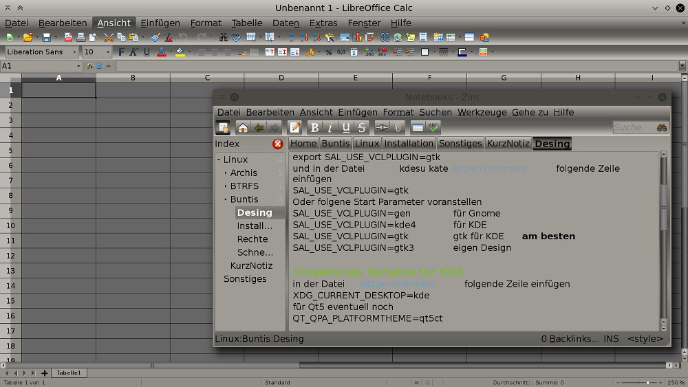Switch to the Home path tab in Zim
The height and width of the screenshot is (387, 688).
(x=303, y=143)
